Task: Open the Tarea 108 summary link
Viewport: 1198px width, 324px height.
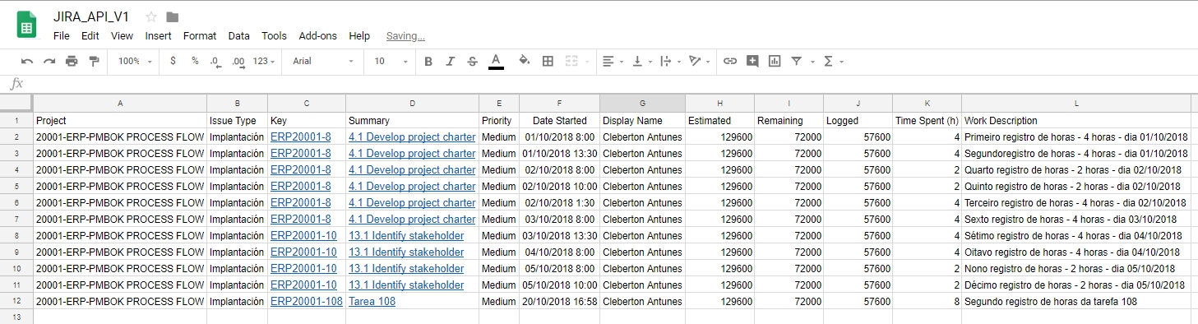Action: [372, 302]
